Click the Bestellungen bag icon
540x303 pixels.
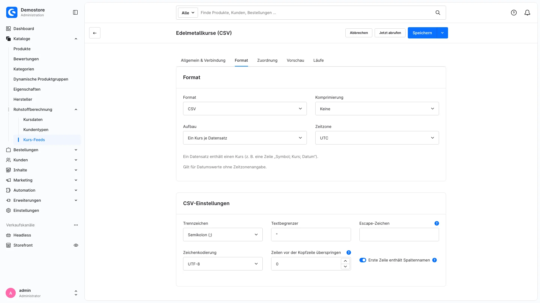(x=8, y=150)
